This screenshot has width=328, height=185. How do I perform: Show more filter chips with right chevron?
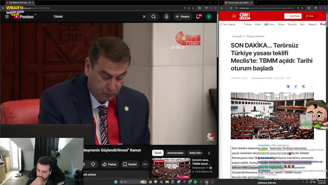click(x=209, y=153)
